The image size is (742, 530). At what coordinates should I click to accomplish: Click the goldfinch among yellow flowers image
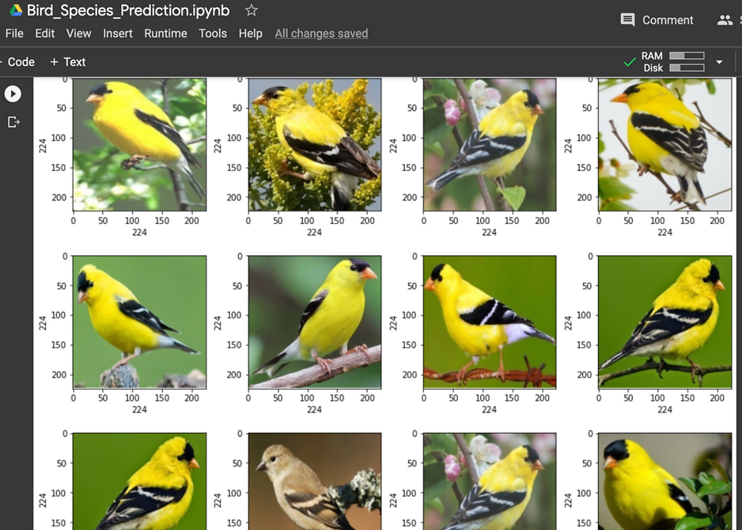coord(315,145)
